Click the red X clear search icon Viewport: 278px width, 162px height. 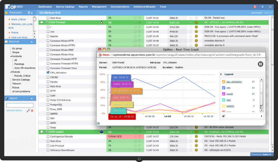(32, 110)
